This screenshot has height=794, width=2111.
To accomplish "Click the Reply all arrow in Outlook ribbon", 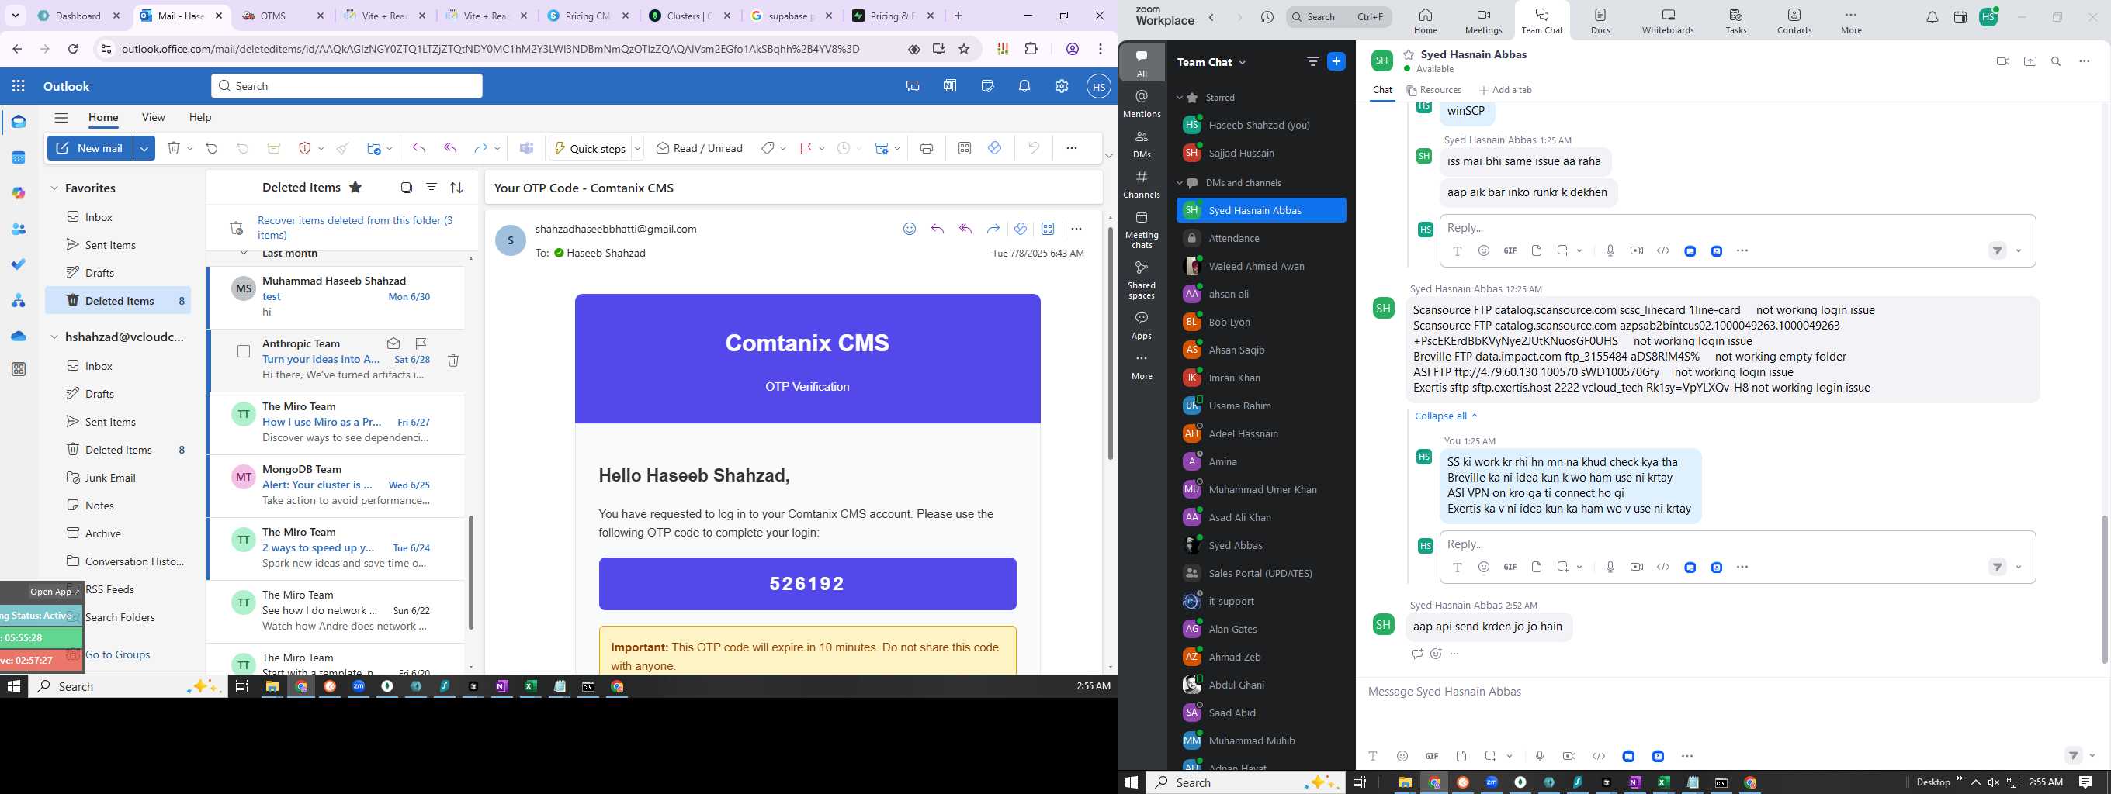I will pos(450,148).
